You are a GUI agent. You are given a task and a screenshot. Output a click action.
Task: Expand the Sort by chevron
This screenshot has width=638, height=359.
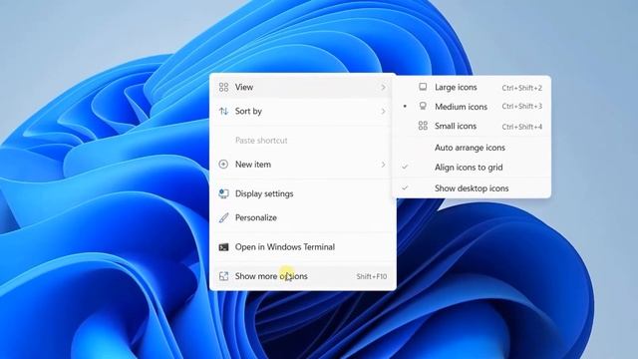383,111
